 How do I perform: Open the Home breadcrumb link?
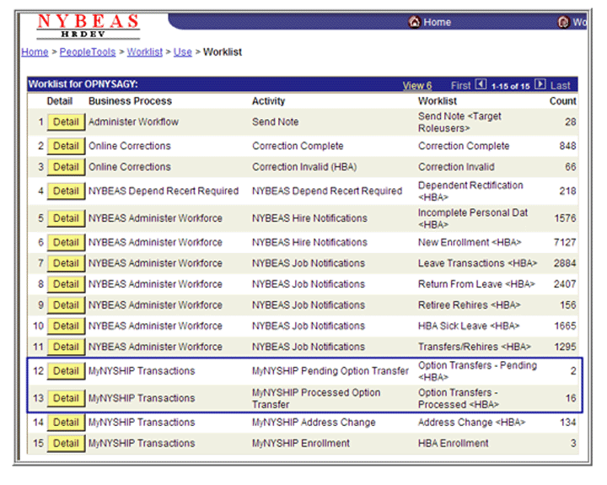(35, 52)
